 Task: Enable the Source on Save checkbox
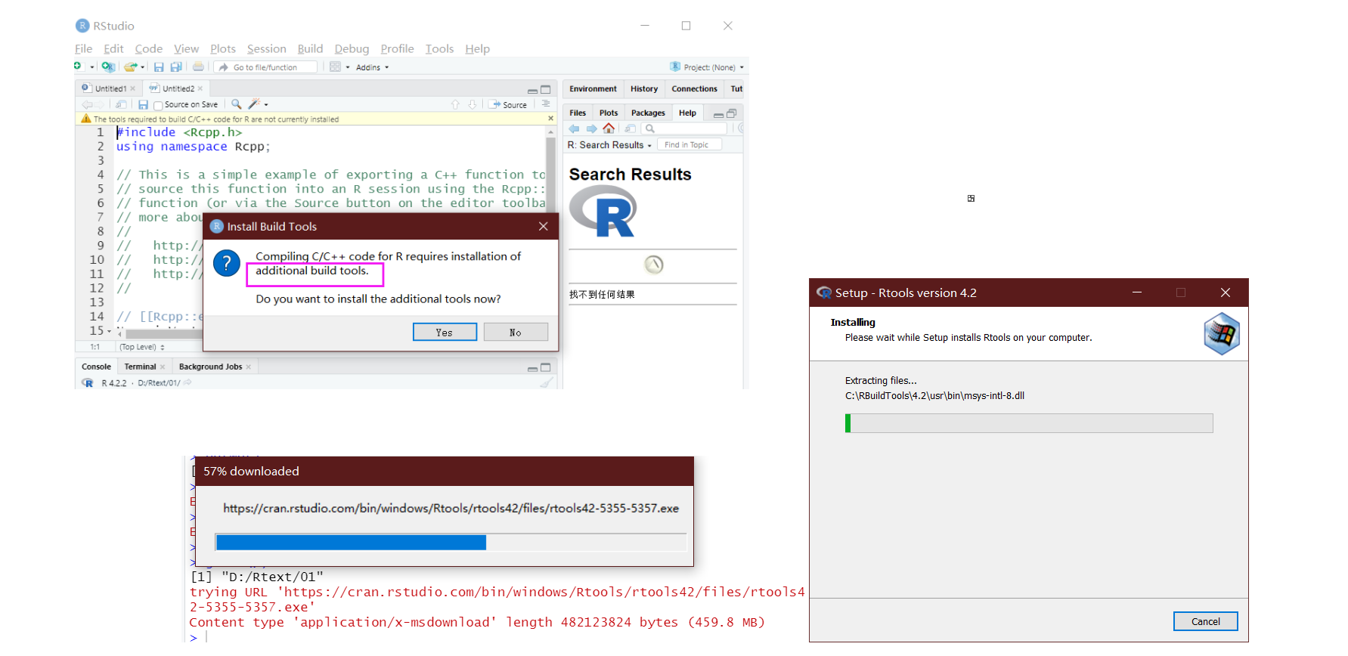click(158, 105)
